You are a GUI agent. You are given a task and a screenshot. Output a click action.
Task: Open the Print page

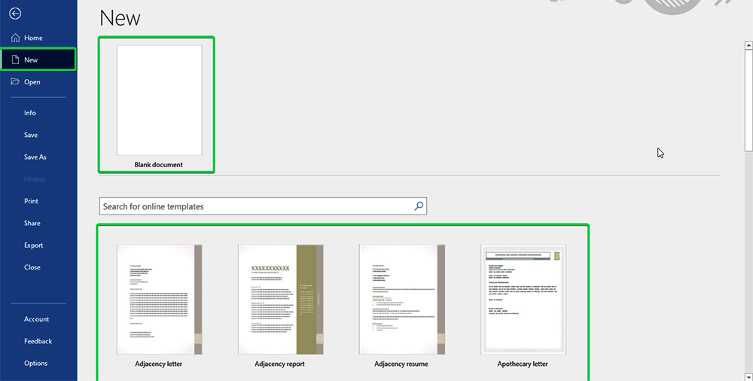[31, 201]
